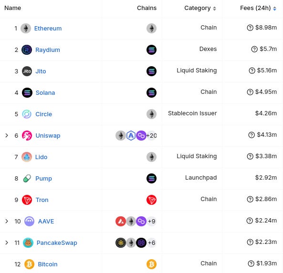
Task: Show the +20 more chains for Uniswap
Action: (151, 135)
